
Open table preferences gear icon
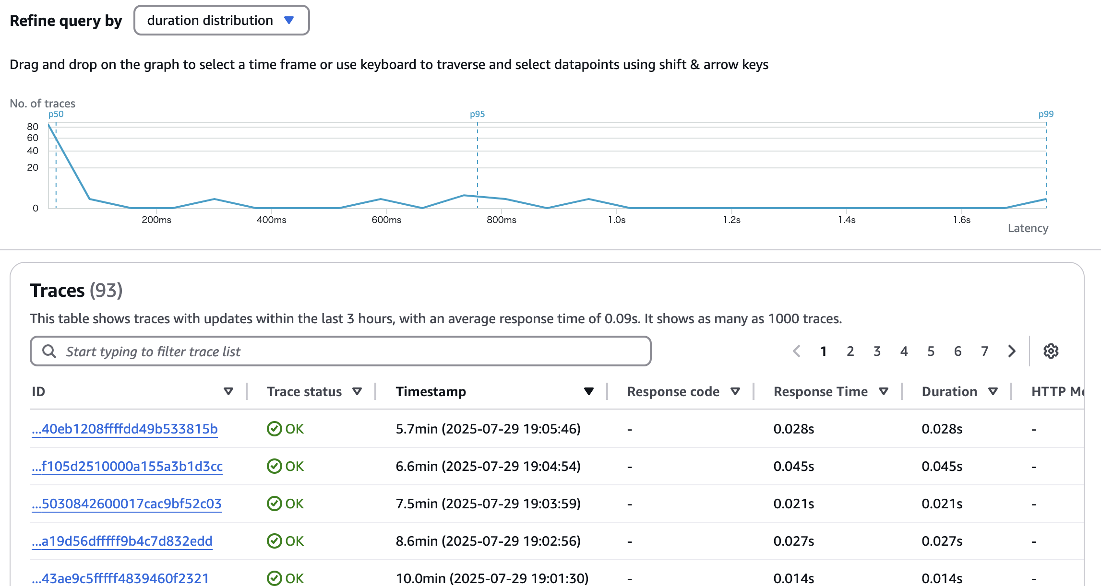(x=1051, y=351)
